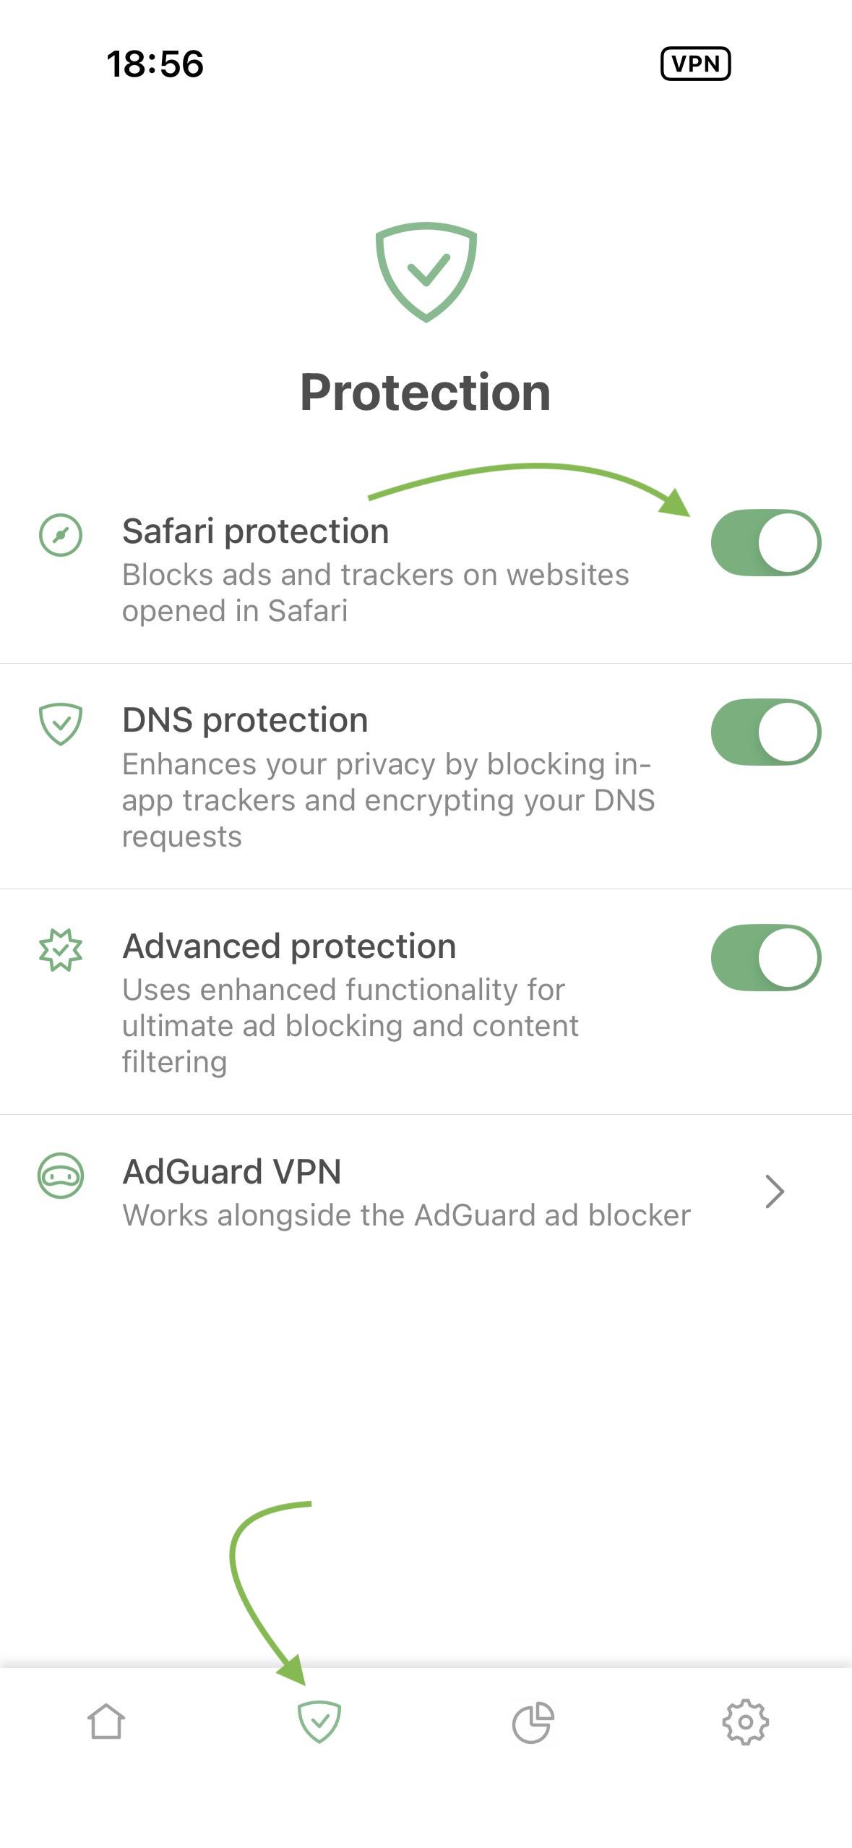
Task: Turn off DNS protection switch
Action: (x=766, y=732)
